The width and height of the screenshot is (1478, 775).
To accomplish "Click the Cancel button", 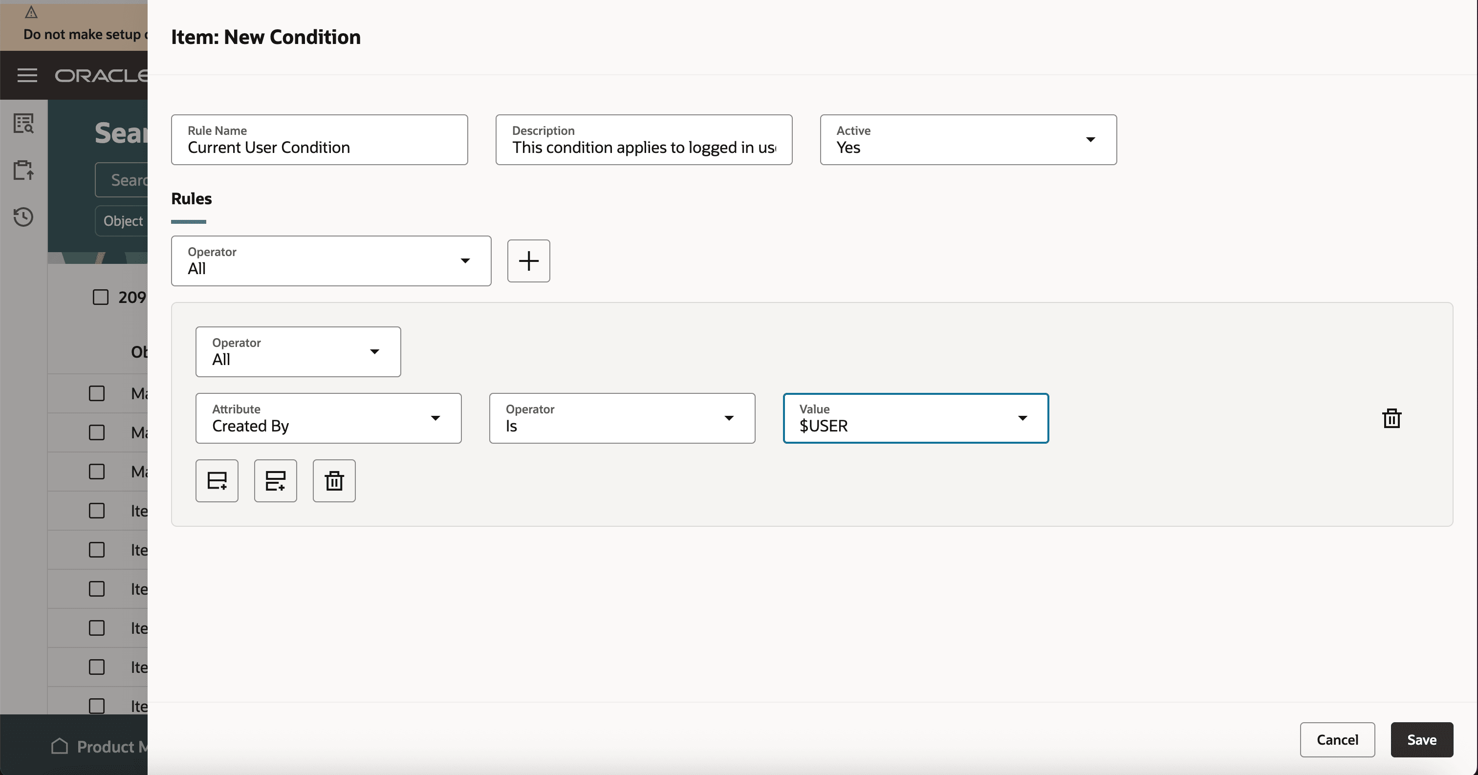I will 1337,739.
